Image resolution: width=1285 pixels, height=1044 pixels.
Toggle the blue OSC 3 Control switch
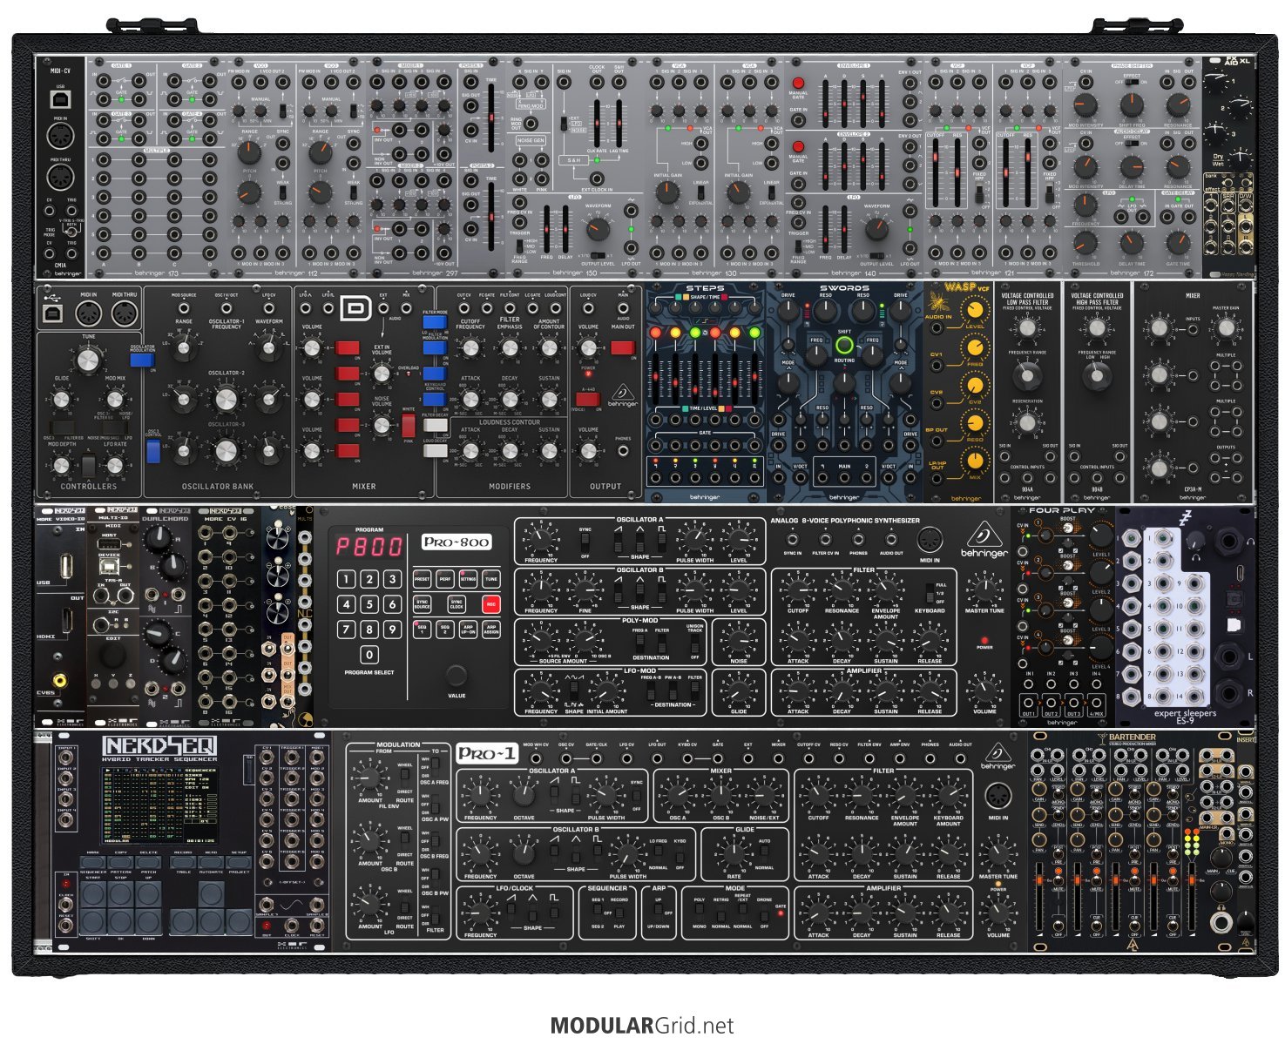coord(154,450)
